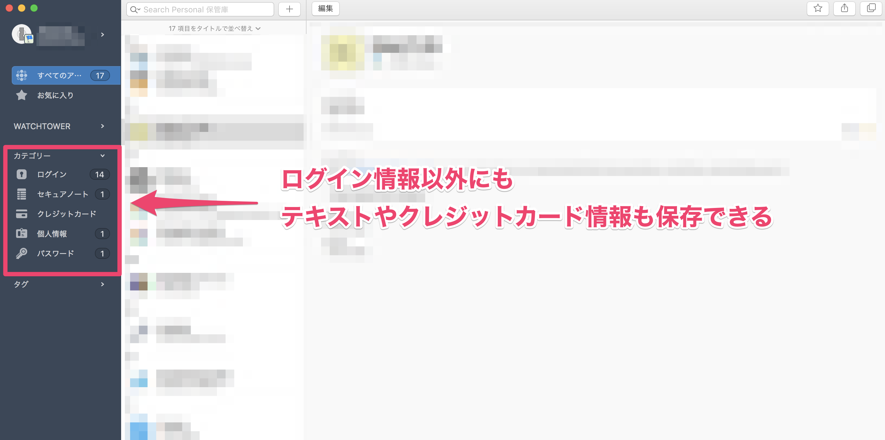Open すべてのアイテム view via grid icon
The image size is (885, 440).
(x=22, y=75)
